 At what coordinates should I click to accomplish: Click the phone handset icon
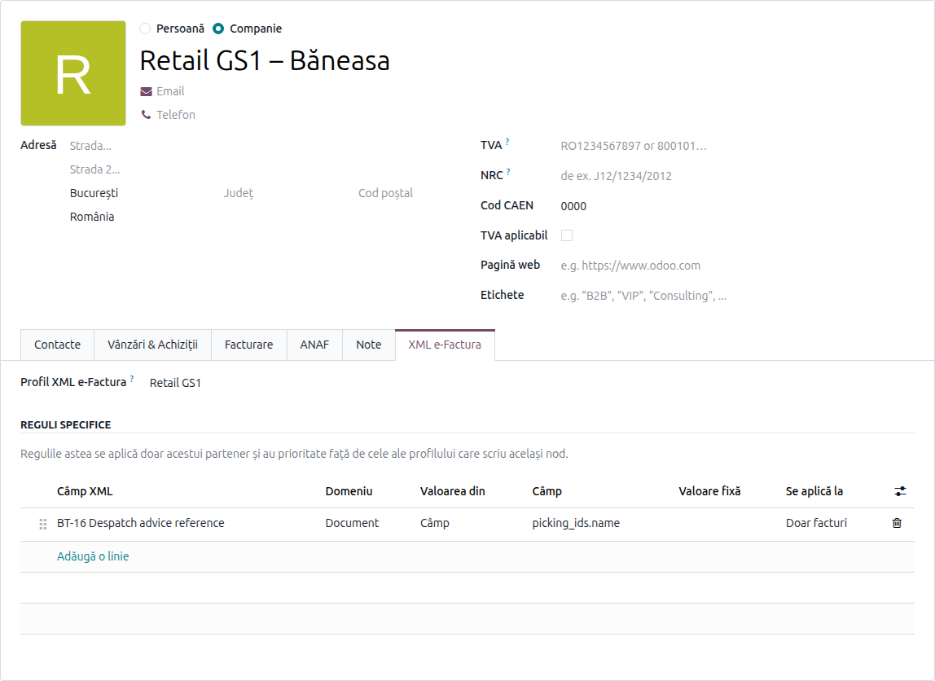146,115
